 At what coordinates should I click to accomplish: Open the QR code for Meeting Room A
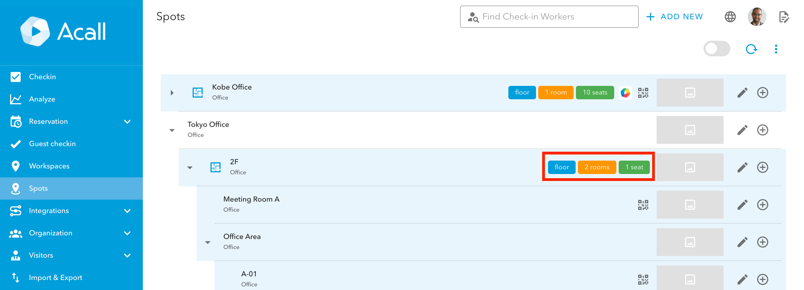click(x=643, y=205)
